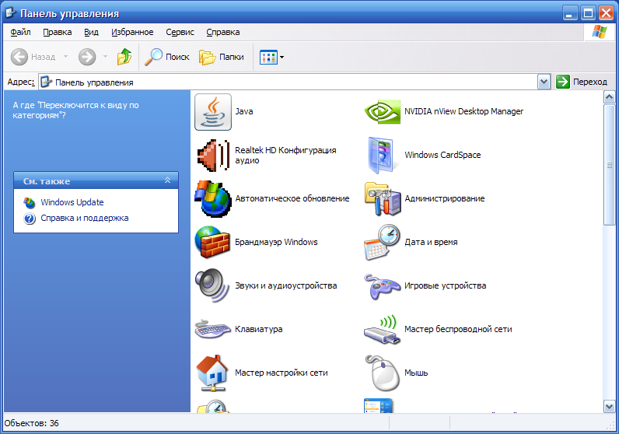The width and height of the screenshot is (619, 434).
Task: Open the Избранное menu
Action: click(132, 32)
